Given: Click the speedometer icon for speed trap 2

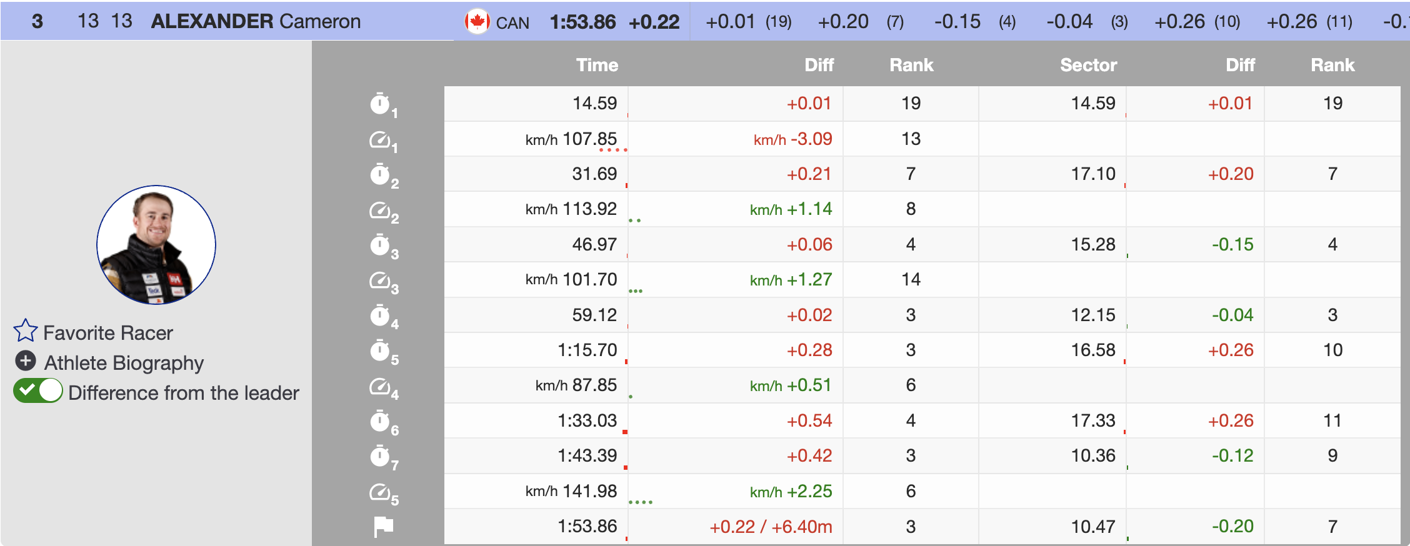Looking at the screenshot, I should [x=380, y=210].
